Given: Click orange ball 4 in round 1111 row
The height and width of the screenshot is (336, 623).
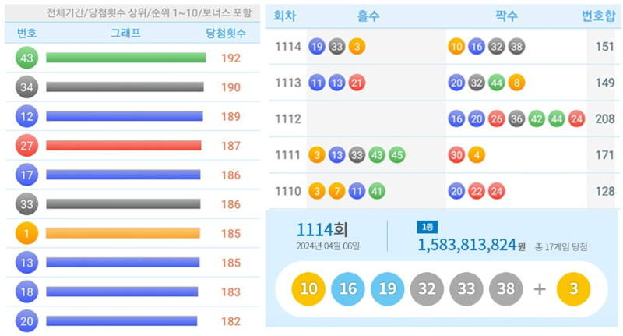Looking at the screenshot, I should click(477, 155).
